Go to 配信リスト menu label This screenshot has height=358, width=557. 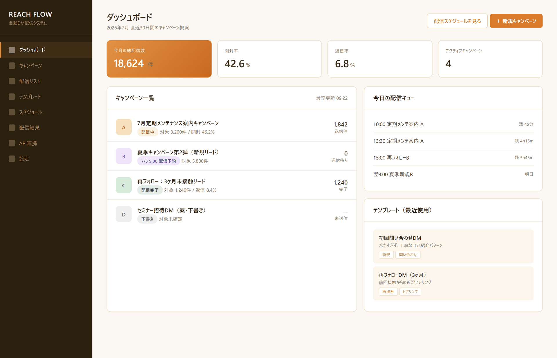[x=30, y=81]
